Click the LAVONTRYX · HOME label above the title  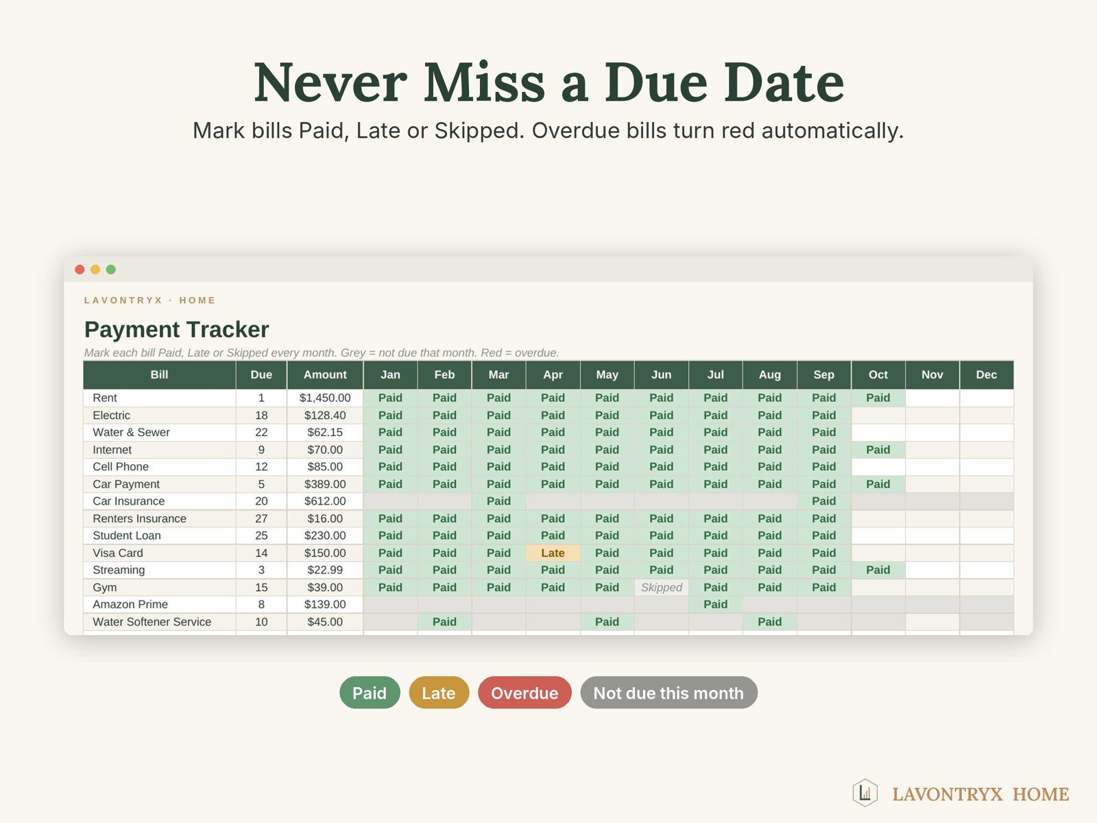click(x=150, y=300)
